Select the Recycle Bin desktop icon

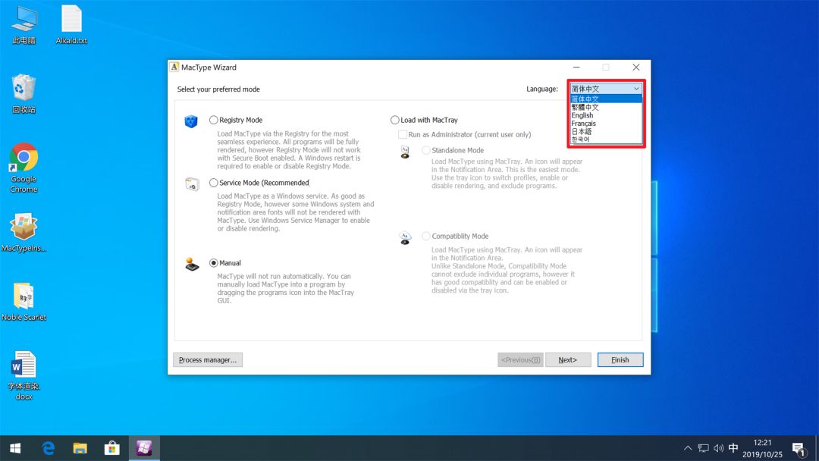tap(24, 94)
